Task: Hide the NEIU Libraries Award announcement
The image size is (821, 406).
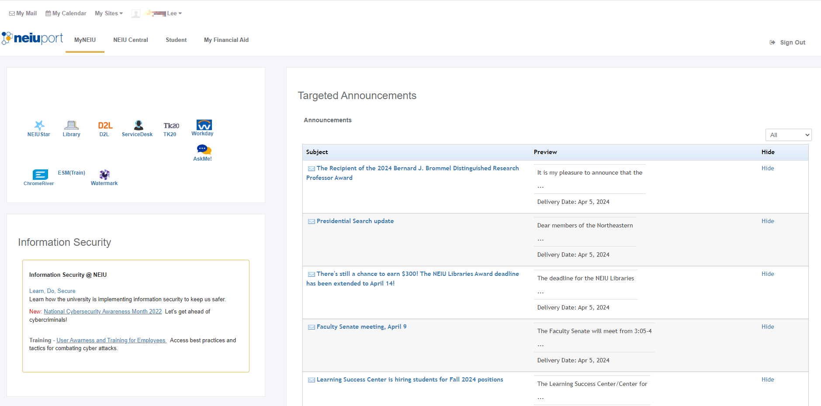Action: point(768,274)
